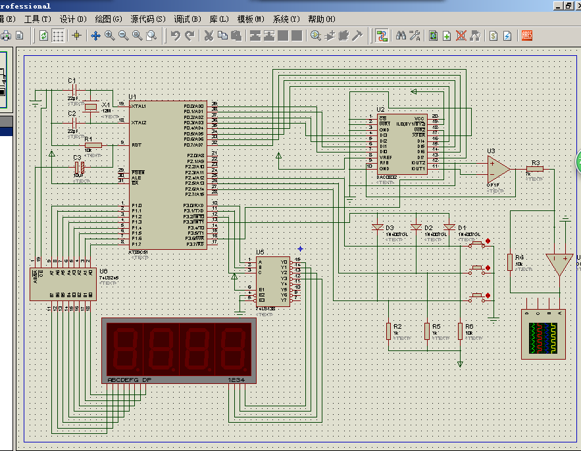Click the Remove Sheet red X icon
Viewport: 581px width, 451px height.
point(461,36)
